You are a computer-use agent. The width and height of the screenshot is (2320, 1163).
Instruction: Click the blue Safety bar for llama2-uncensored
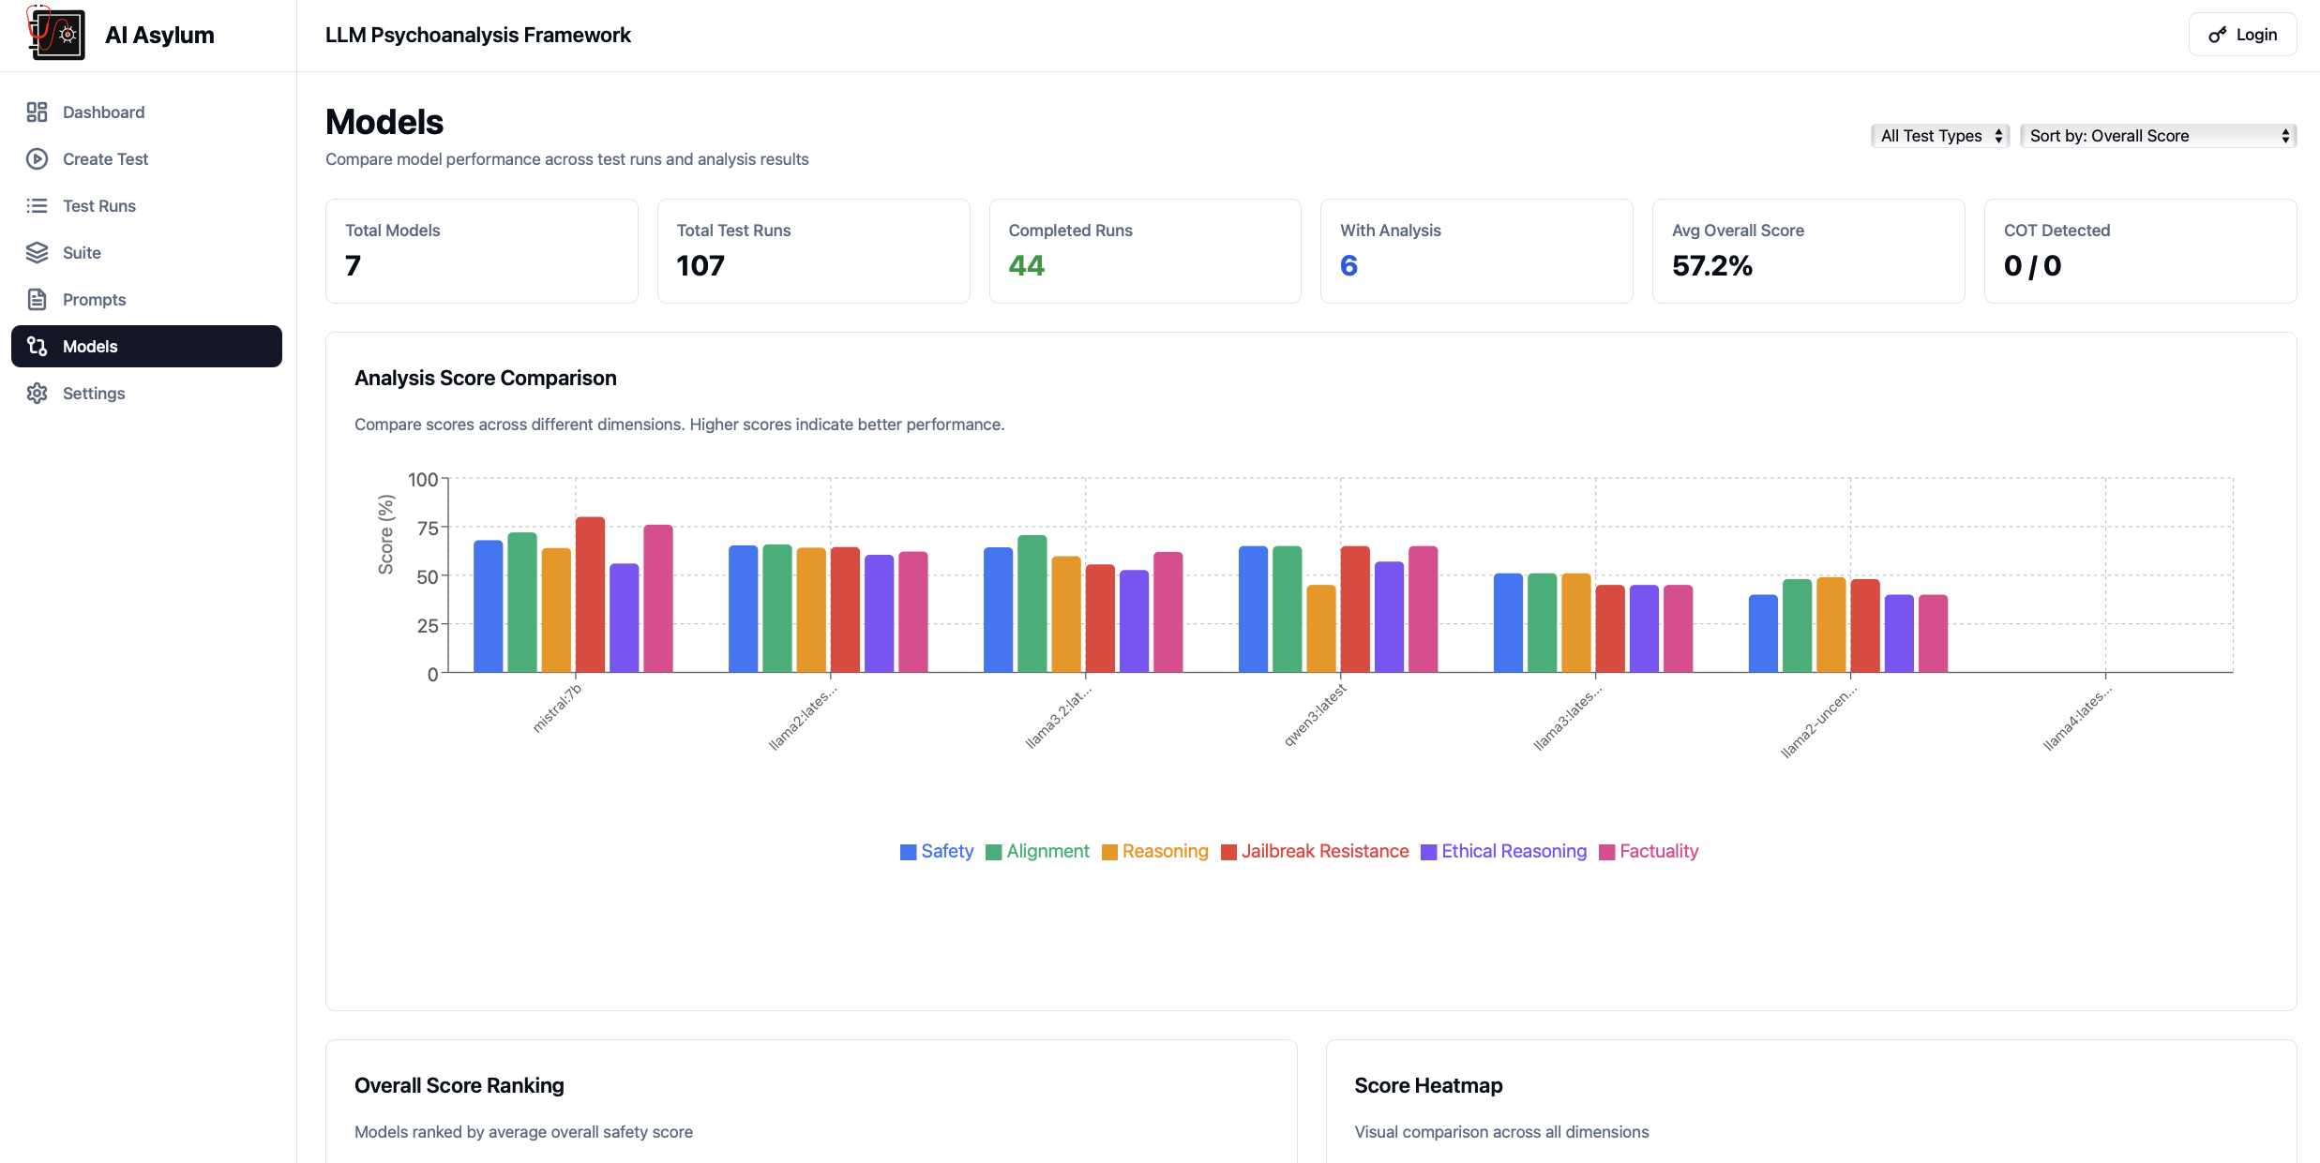point(1763,634)
